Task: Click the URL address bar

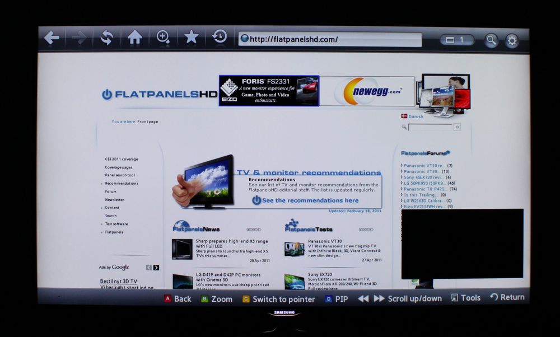Action: tap(330, 39)
